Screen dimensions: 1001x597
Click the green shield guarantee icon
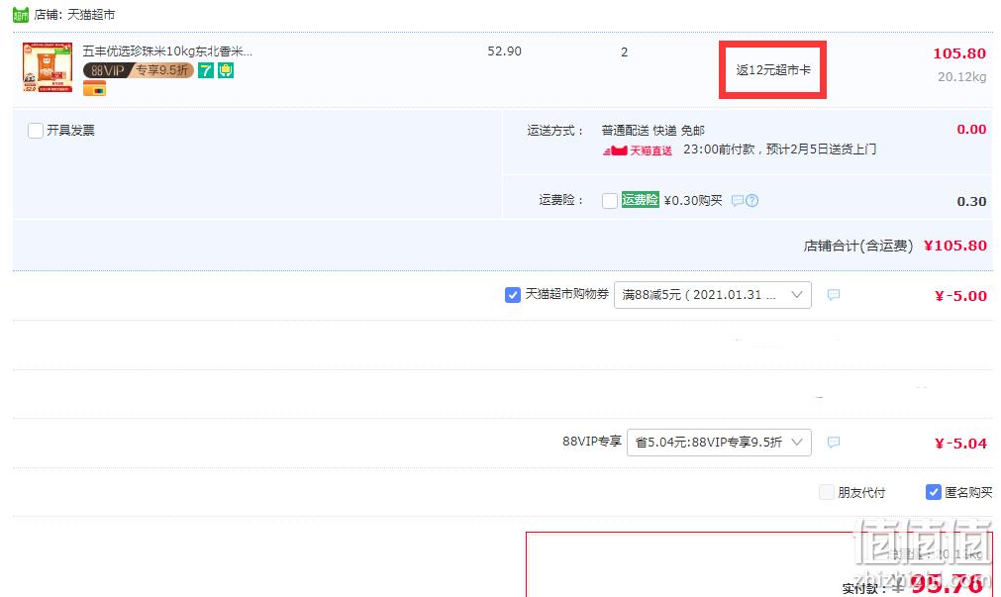click(x=226, y=70)
